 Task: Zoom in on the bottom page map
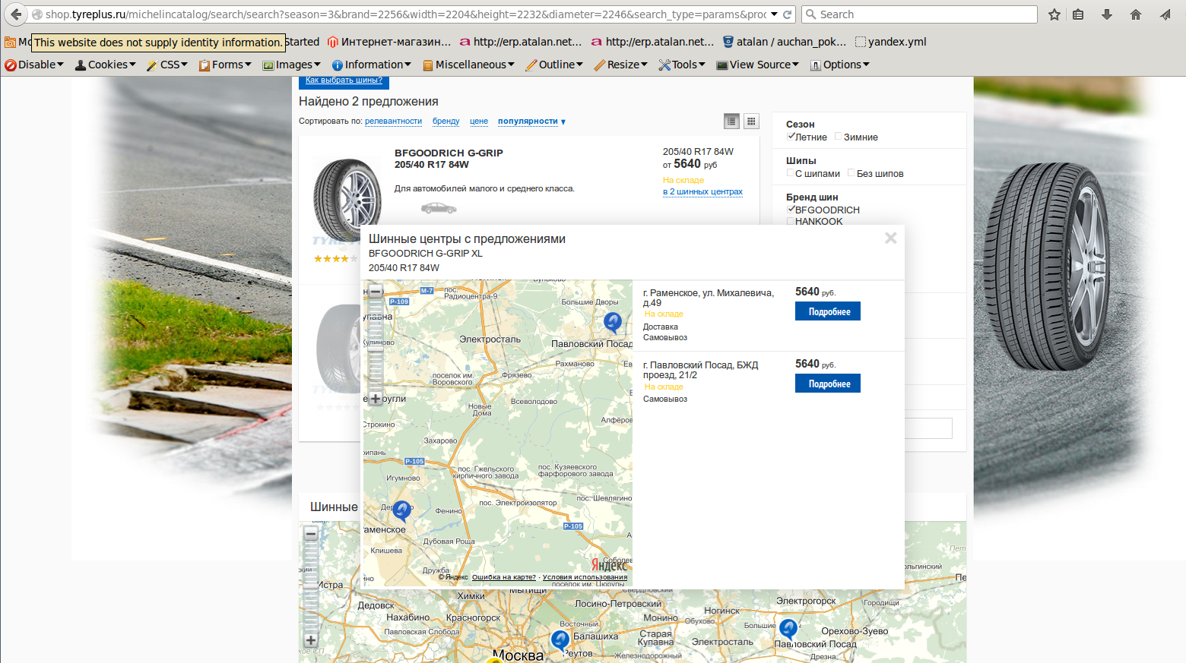tap(311, 640)
